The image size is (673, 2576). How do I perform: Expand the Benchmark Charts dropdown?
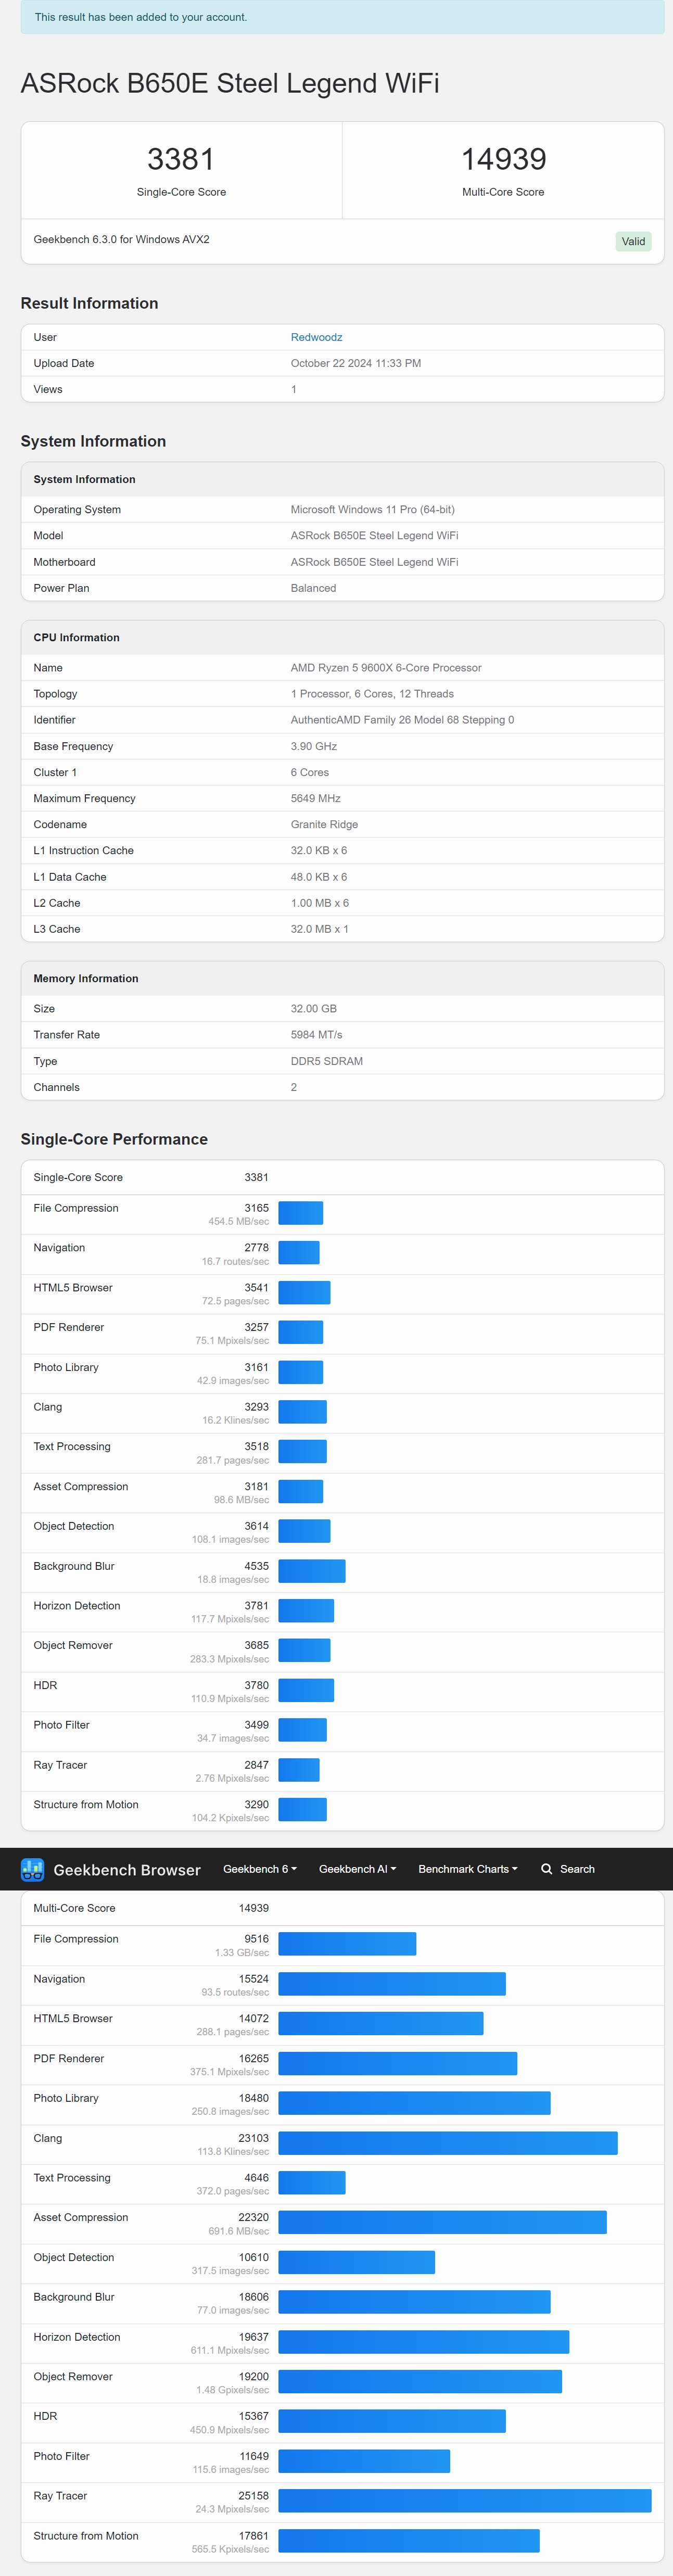[468, 1869]
